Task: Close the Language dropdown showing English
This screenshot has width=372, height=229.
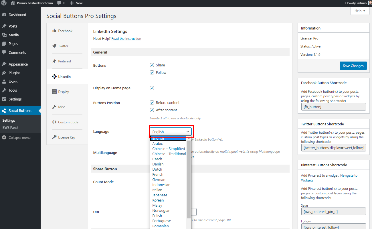Action: coord(171,132)
